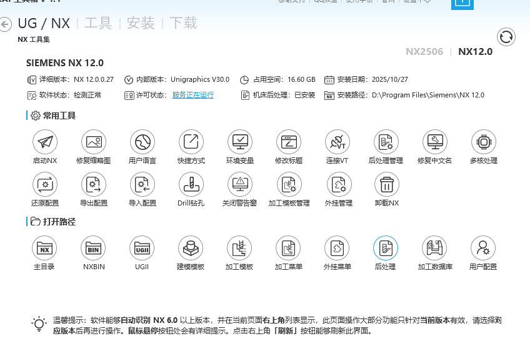This screenshot has width=530, height=351.
Task: Select the 导出配置 export config icon
Action: click(x=94, y=184)
